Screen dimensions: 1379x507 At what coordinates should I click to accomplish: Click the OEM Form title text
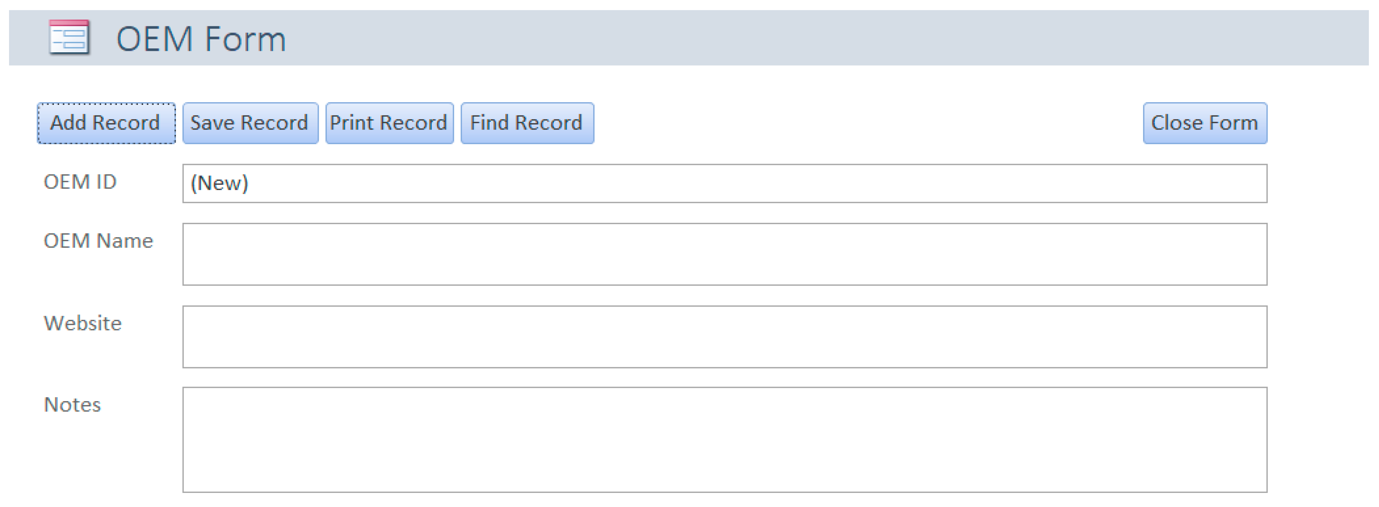point(201,39)
